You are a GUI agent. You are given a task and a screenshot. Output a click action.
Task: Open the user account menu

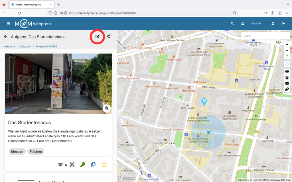[273, 23]
